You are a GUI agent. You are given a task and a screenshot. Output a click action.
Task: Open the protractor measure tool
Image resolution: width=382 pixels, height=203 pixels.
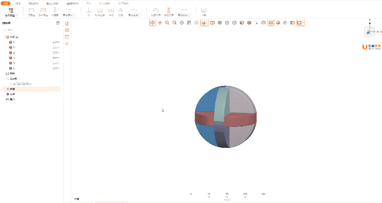tap(263, 23)
